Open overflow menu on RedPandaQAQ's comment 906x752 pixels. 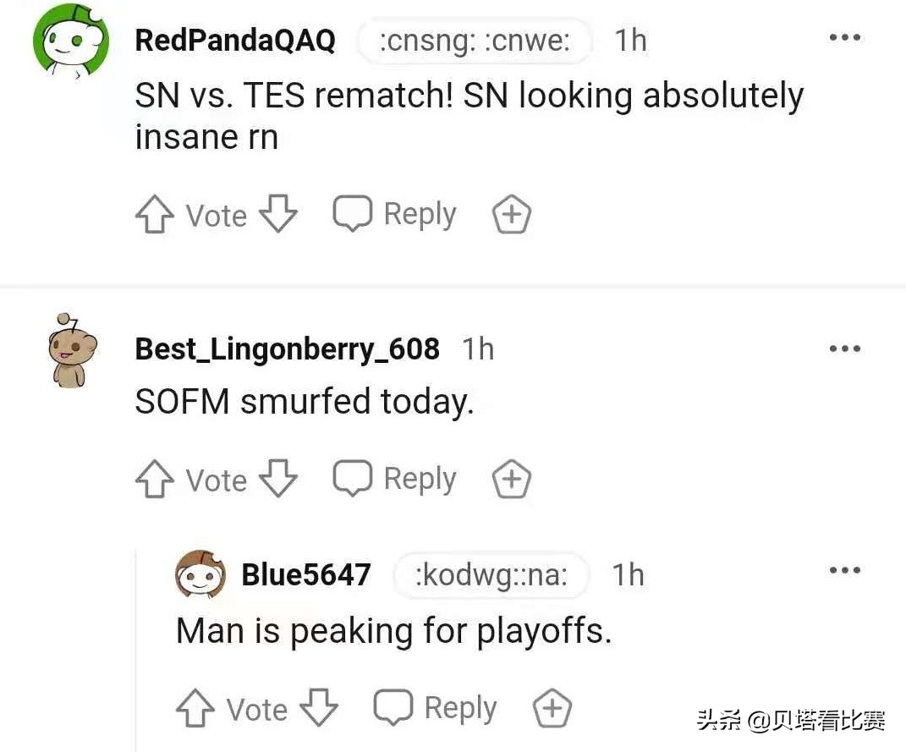point(846,37)
